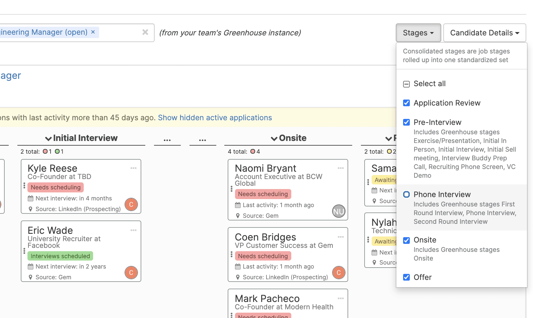Image resolution: width=533 pixels, height=318 pixels.
Task: Collapse the Onsite column
Action: tap(274, 138)
